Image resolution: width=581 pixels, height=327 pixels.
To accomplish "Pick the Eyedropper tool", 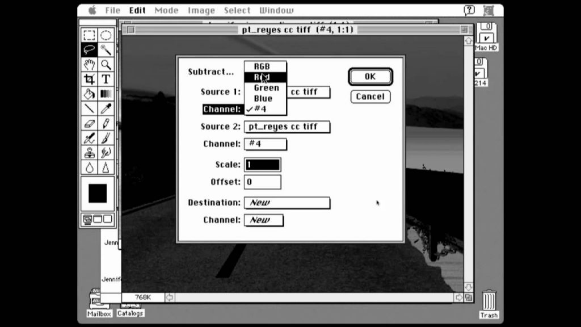I will tap(106, 108).
